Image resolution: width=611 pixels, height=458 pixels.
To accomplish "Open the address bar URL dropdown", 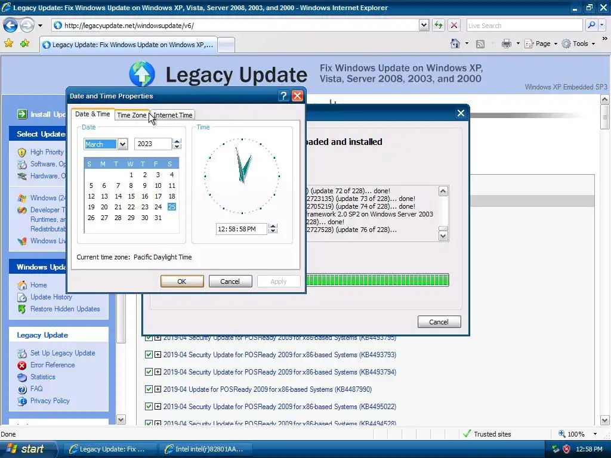I will click(424, 25).
